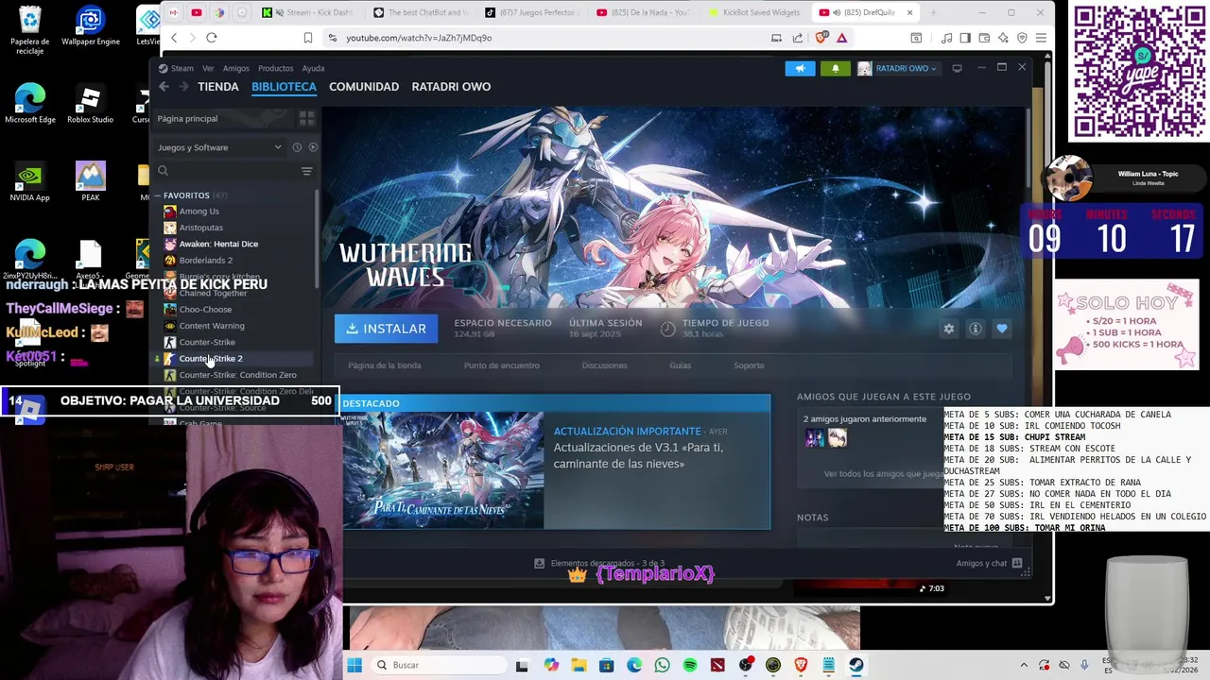Screen dimensions: 1210x680
Task: Toggle recent activity clock filter icon
Action: [297, 147]
